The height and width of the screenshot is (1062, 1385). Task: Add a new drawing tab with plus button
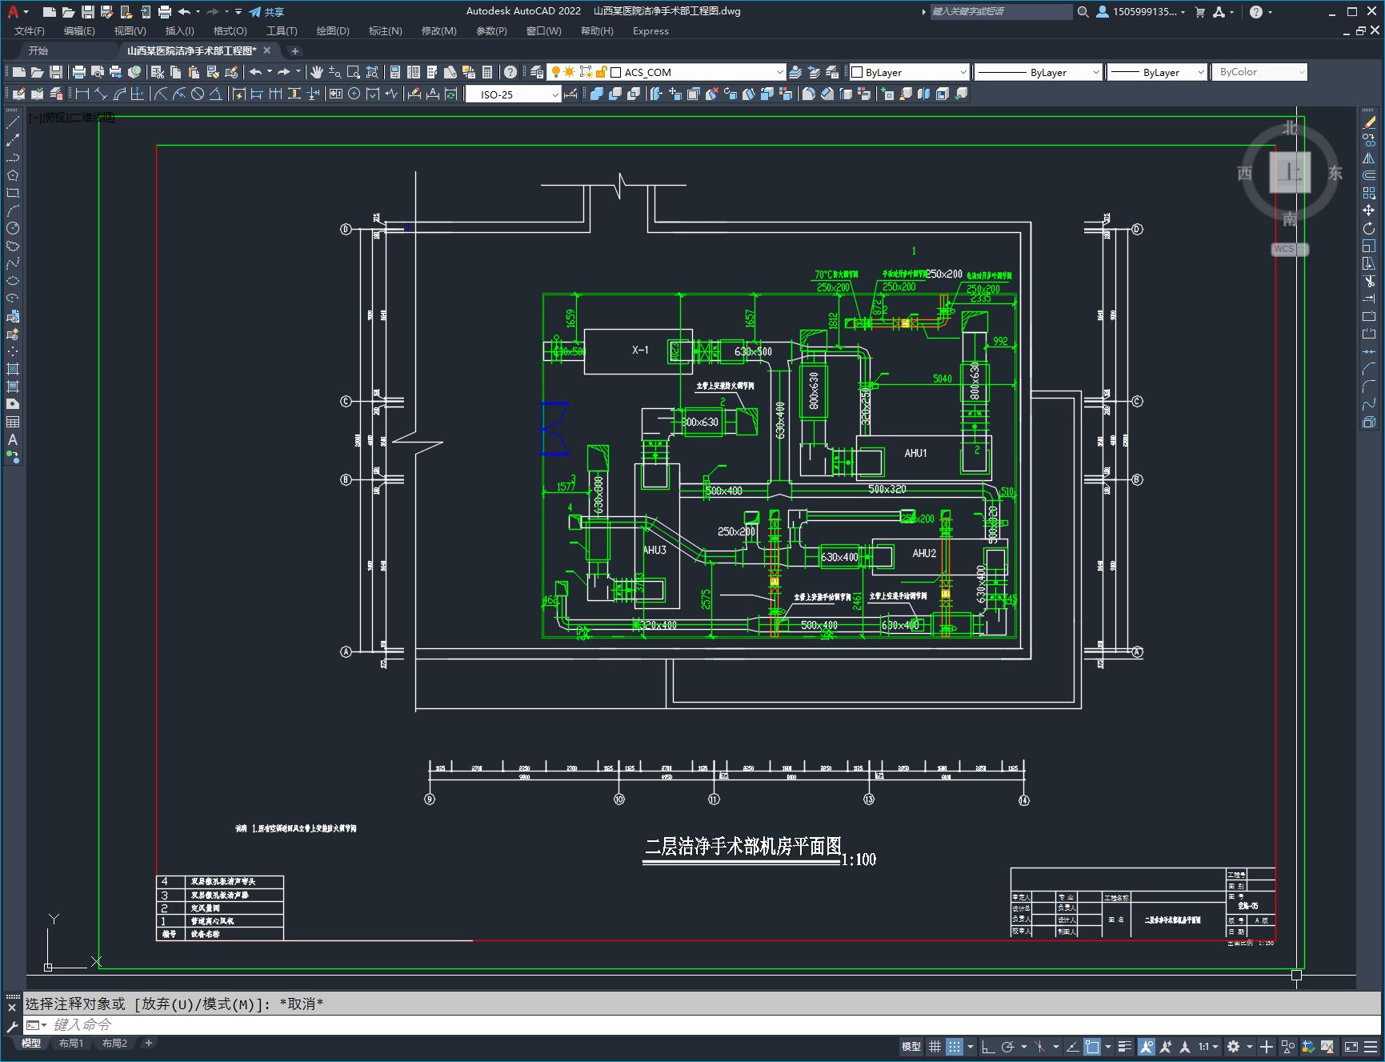(x=294, y=51)
